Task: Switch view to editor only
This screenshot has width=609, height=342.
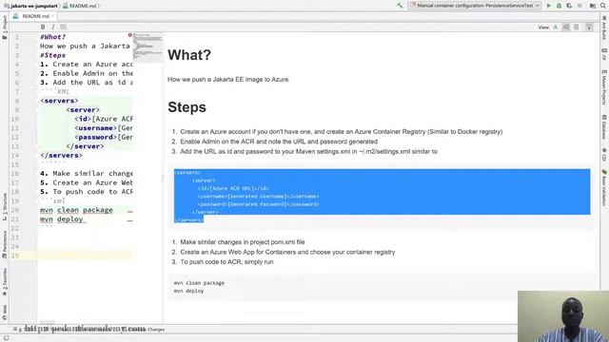Action: [556, 28]
